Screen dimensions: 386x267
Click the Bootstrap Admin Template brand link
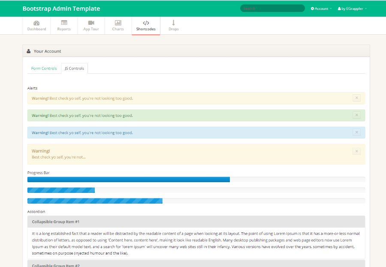[x=61, y=9]
